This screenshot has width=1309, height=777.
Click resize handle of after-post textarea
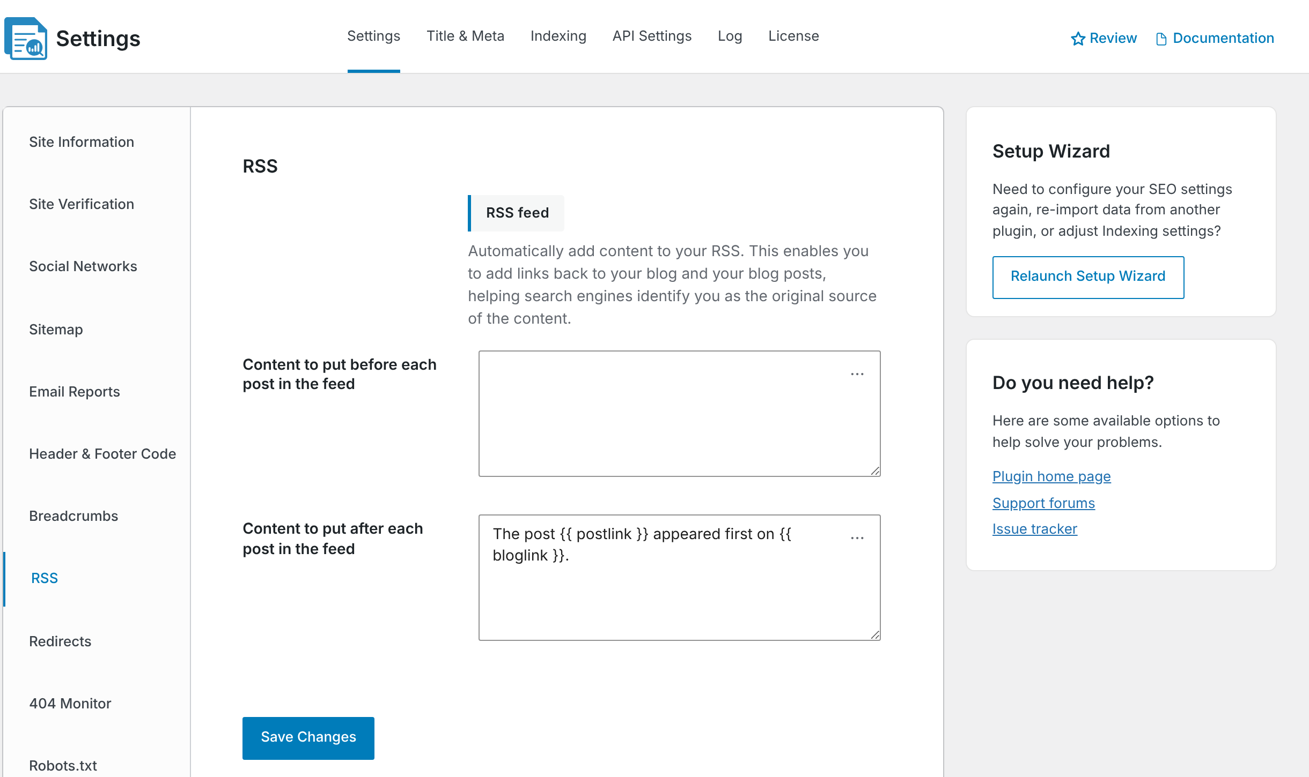[875, 635]
